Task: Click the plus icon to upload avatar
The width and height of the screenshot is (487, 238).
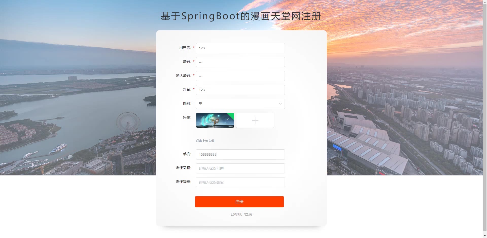Action: tap(255, 121)
